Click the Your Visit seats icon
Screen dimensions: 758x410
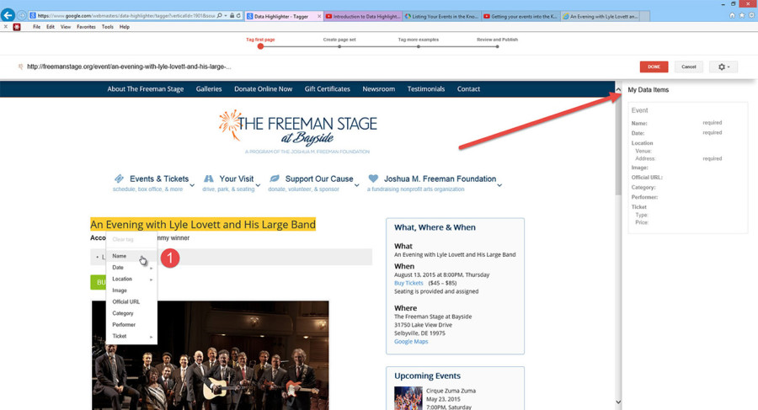pos(208,178)
